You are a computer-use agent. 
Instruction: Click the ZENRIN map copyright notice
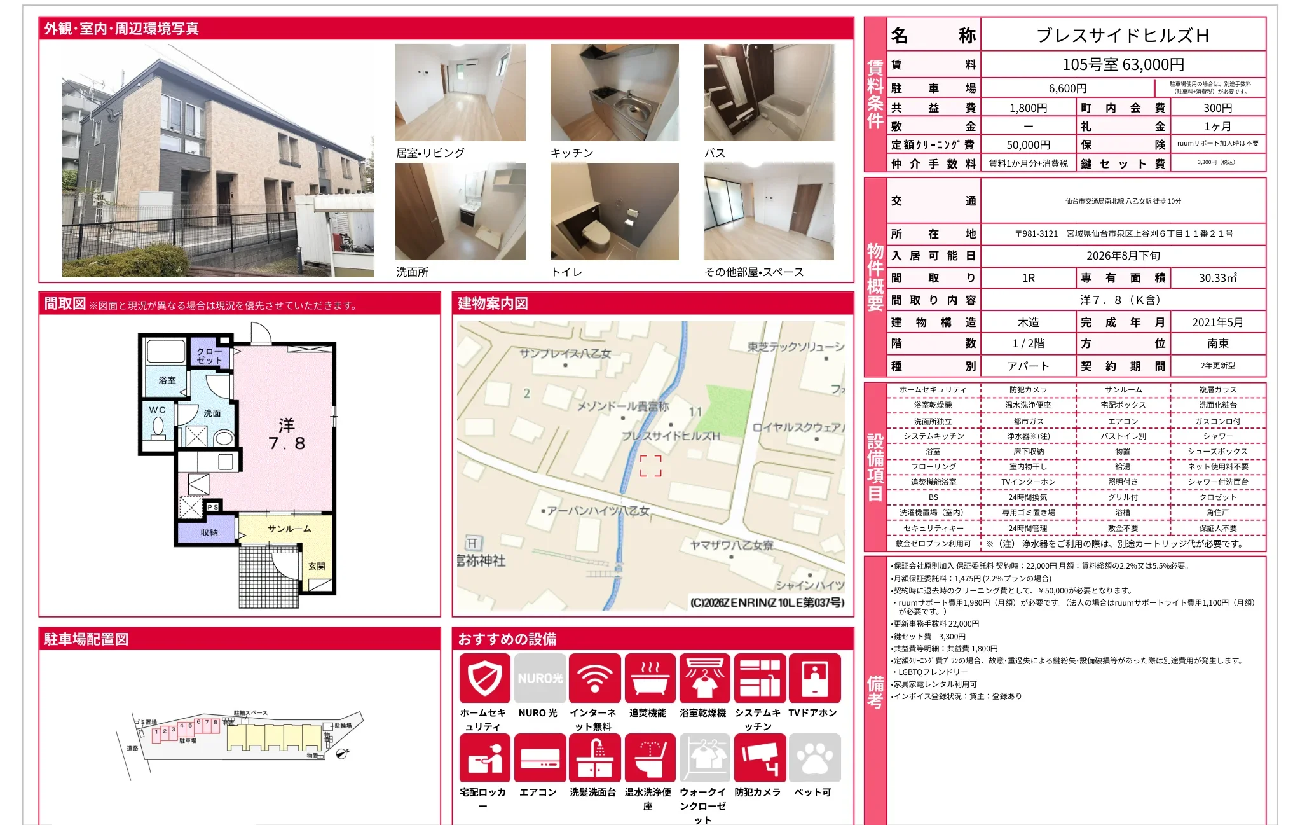click(767, 602)
